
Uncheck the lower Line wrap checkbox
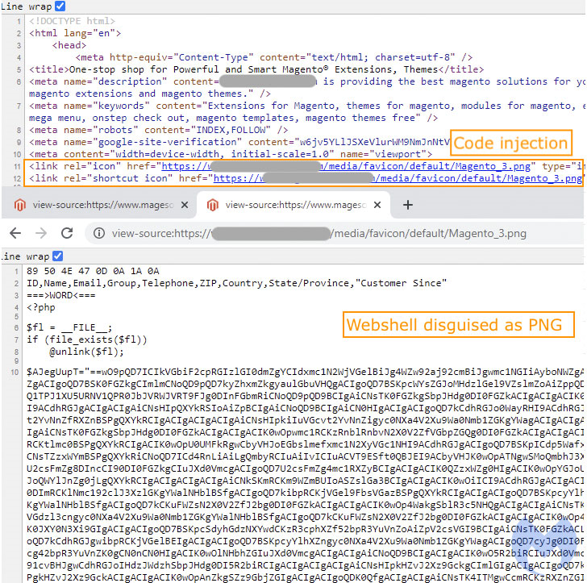coord(58,256)
